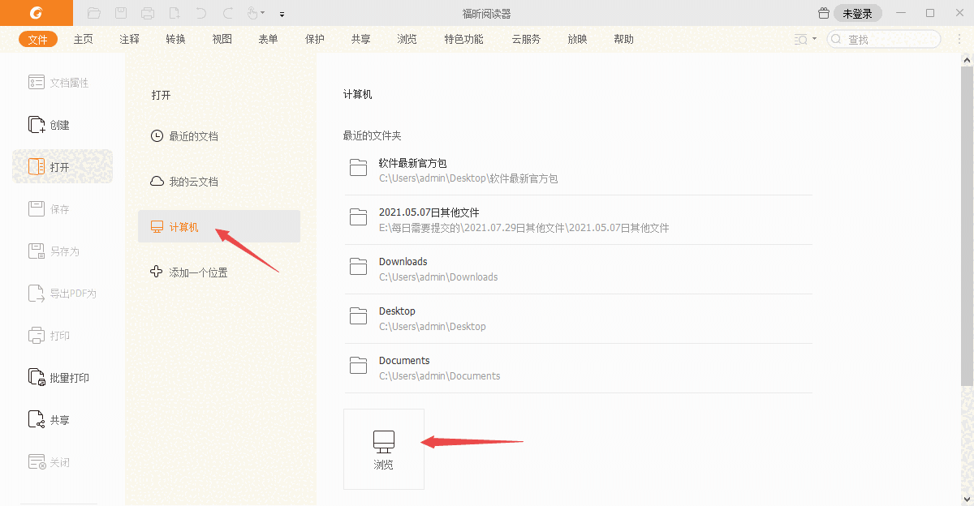
Task: Click the gift activity icon in the title bar
Action: point(823,13)
